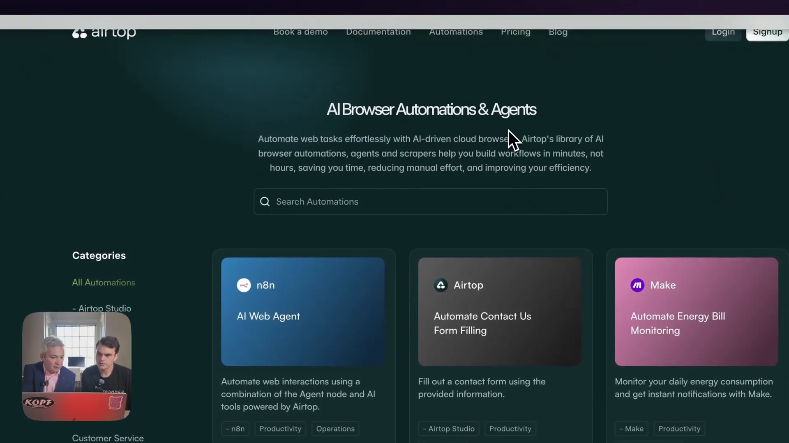This screenshot has width=789, height=443.
Task: Click Productivity tag under energy bill card
Action: (679, 429)
